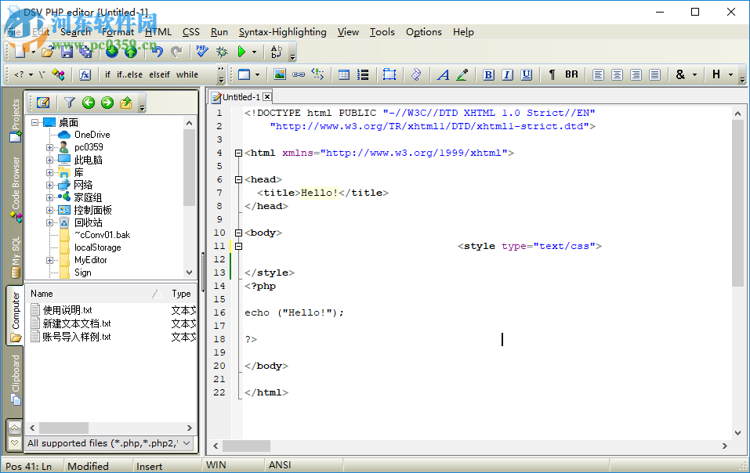Toggle underline formatting
This screenshot has width=750, height=473.
(526, 74)
